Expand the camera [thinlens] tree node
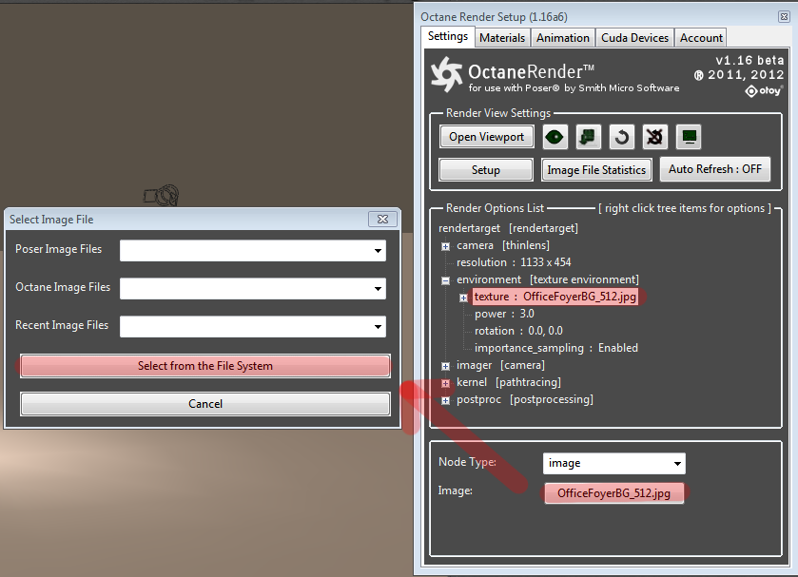Screen dimensions: 798x577 click(x=445, y=246)
